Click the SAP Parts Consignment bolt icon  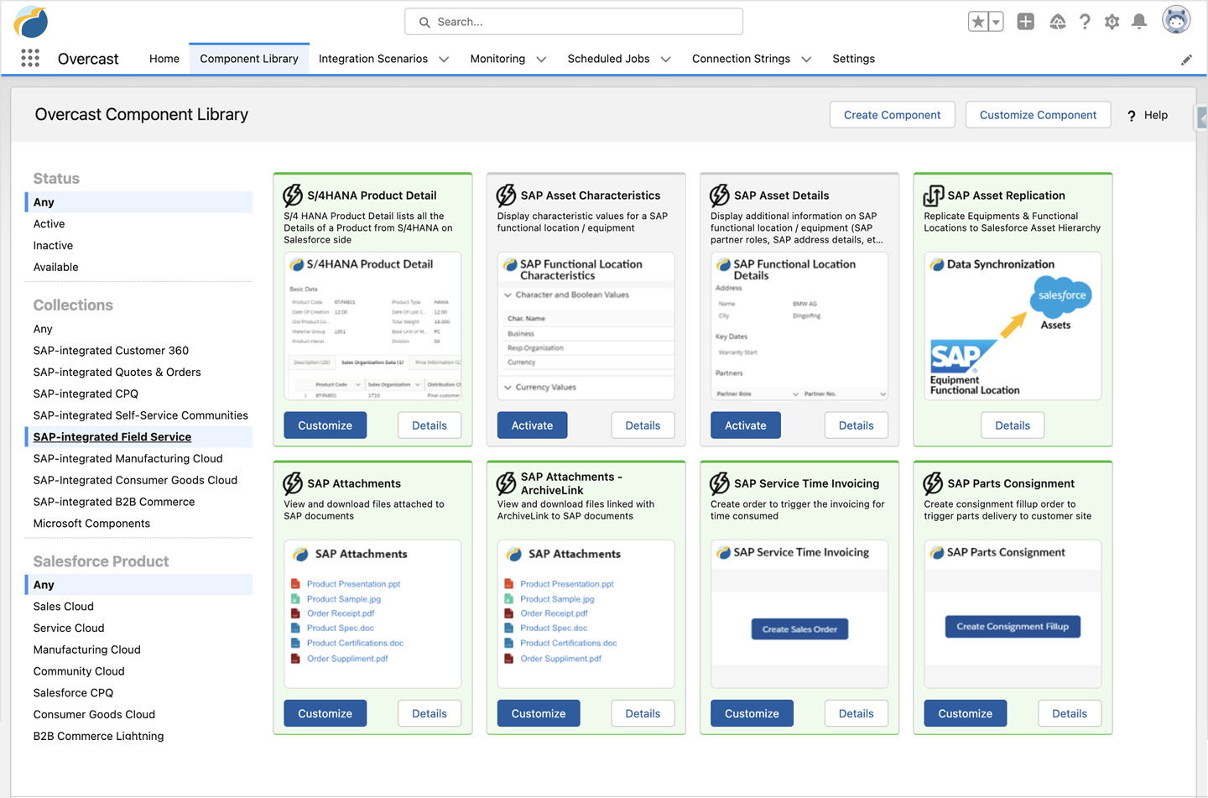(x=933, y=483)
